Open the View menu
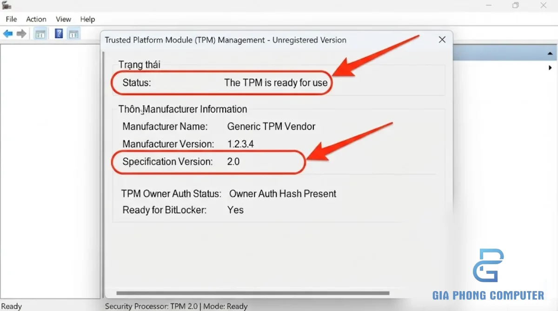This screenshot has width=558, height=311. tap(63, 19)
